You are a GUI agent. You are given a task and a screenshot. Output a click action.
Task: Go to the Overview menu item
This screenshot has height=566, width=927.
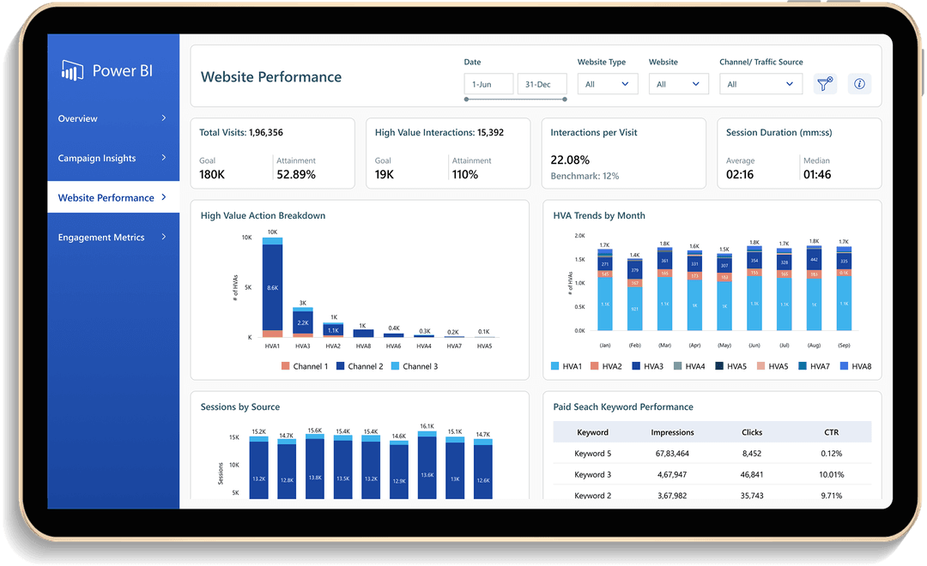point(78,118)
